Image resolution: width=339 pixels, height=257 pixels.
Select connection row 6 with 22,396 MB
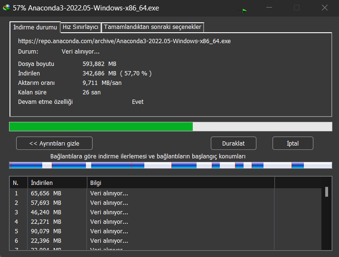click(x=165, y=241)
